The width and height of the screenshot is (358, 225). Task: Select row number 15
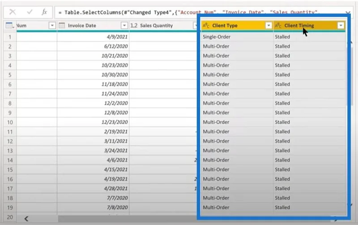(x=10, y=170)
